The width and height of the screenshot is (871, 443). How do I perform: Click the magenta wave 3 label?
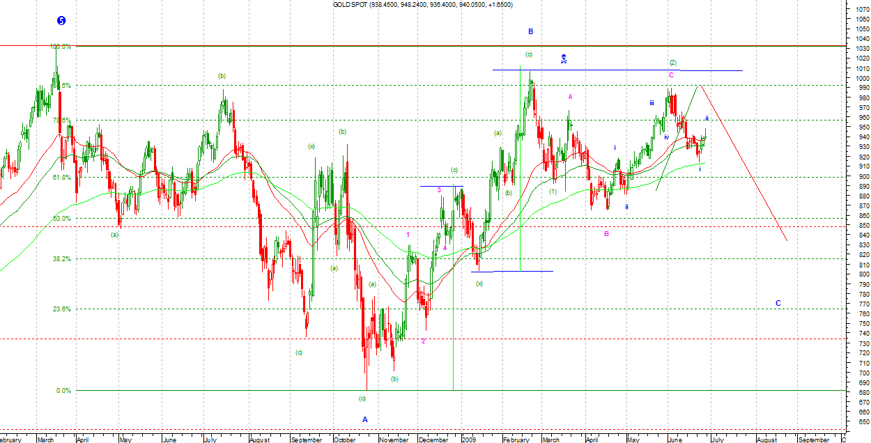439,190
